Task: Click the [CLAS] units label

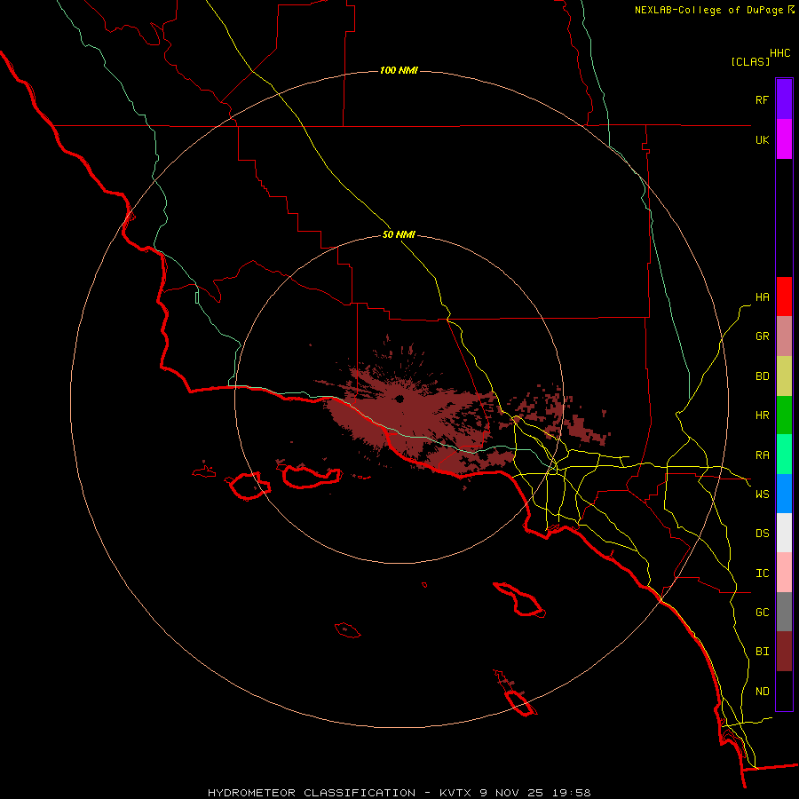Action: pyautogui.click(x=750, y=61)
